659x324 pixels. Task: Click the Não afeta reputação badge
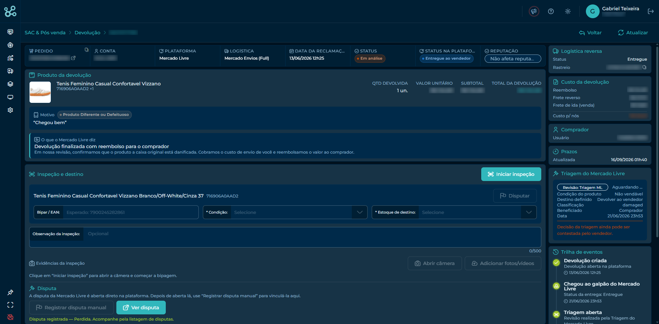[x=513, y=59]
